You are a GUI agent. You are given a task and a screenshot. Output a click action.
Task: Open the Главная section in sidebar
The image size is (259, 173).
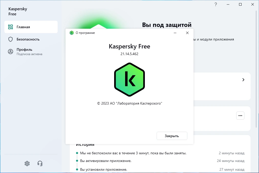pos(31,27)
